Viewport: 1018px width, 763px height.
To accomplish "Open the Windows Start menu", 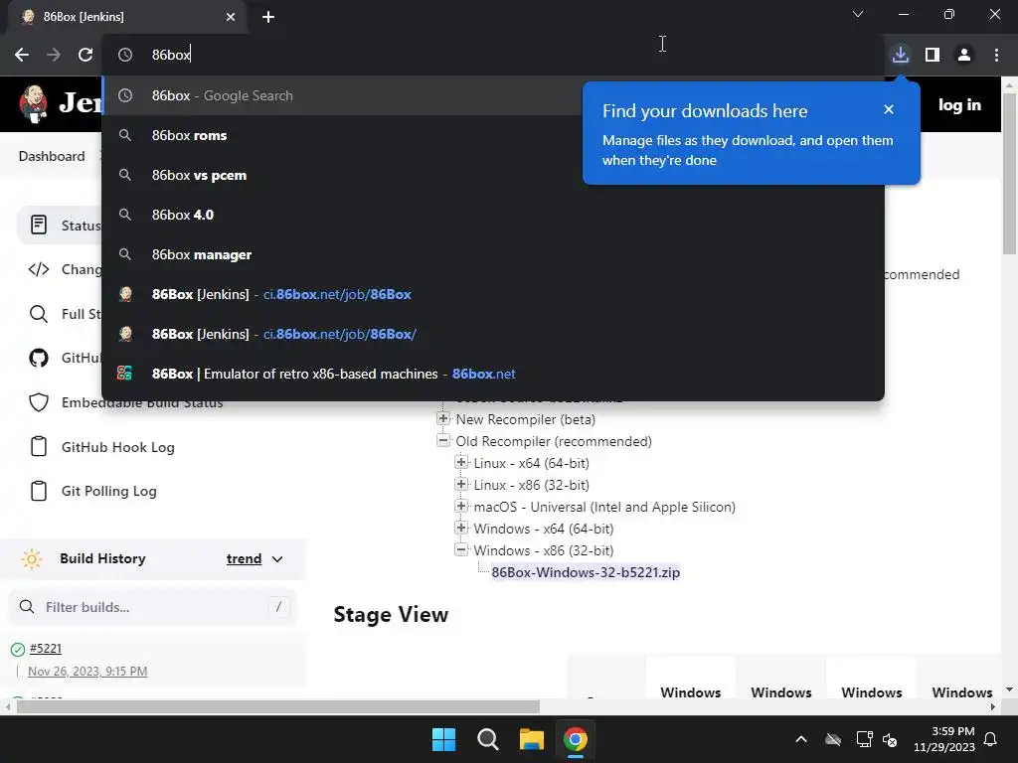I will (x=444, y=739).
